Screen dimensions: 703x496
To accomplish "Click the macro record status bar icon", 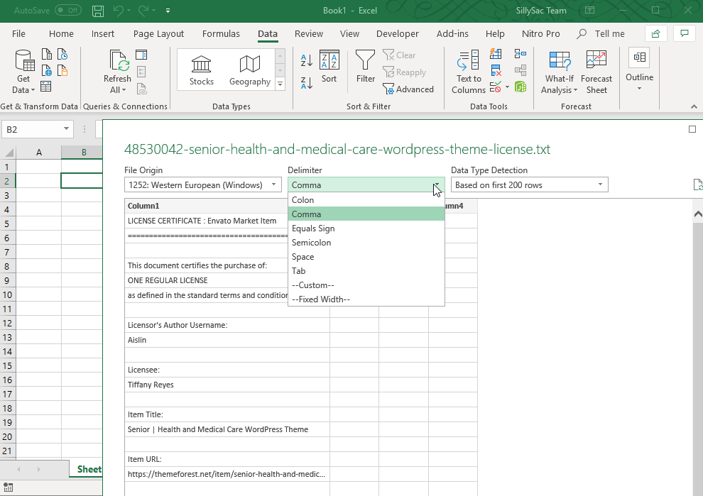I will 8,487.
